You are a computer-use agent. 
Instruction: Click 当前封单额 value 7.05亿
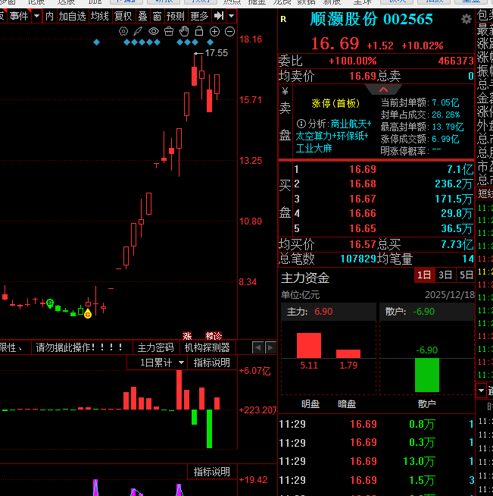(x=445, y=102)
